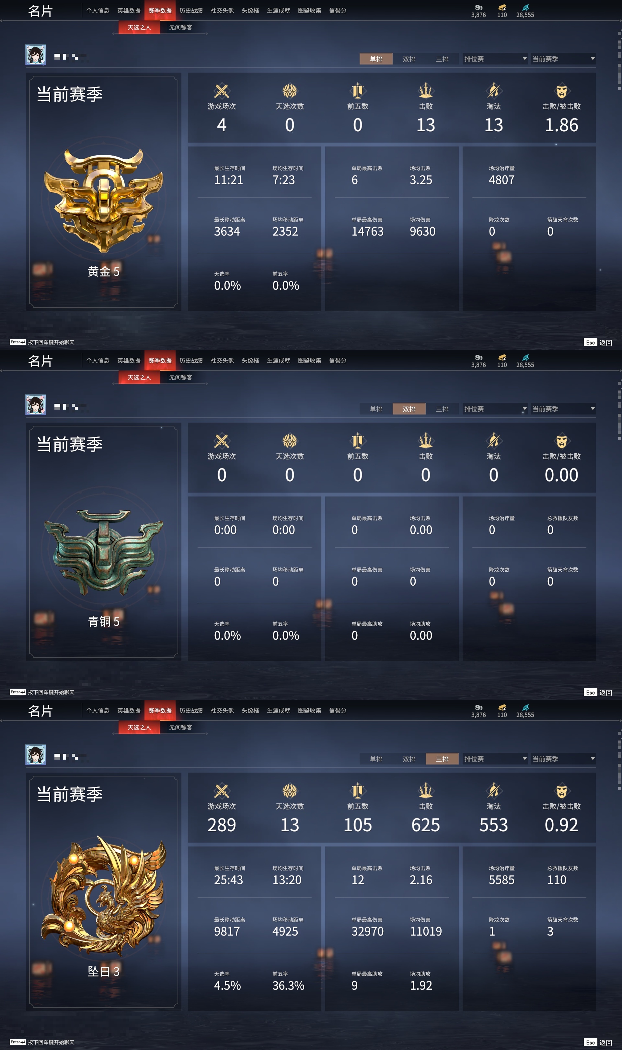Click the 击败/被击败 mask icon above 1.86
622x1050 pixels.
point(562,90)
